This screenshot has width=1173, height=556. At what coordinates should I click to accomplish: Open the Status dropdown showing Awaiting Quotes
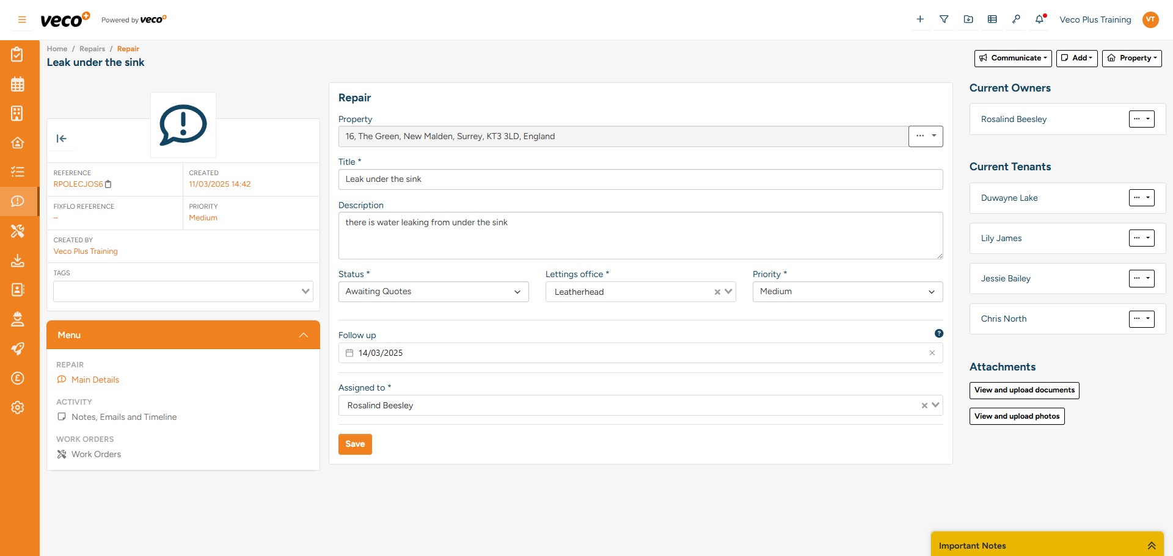433,292
